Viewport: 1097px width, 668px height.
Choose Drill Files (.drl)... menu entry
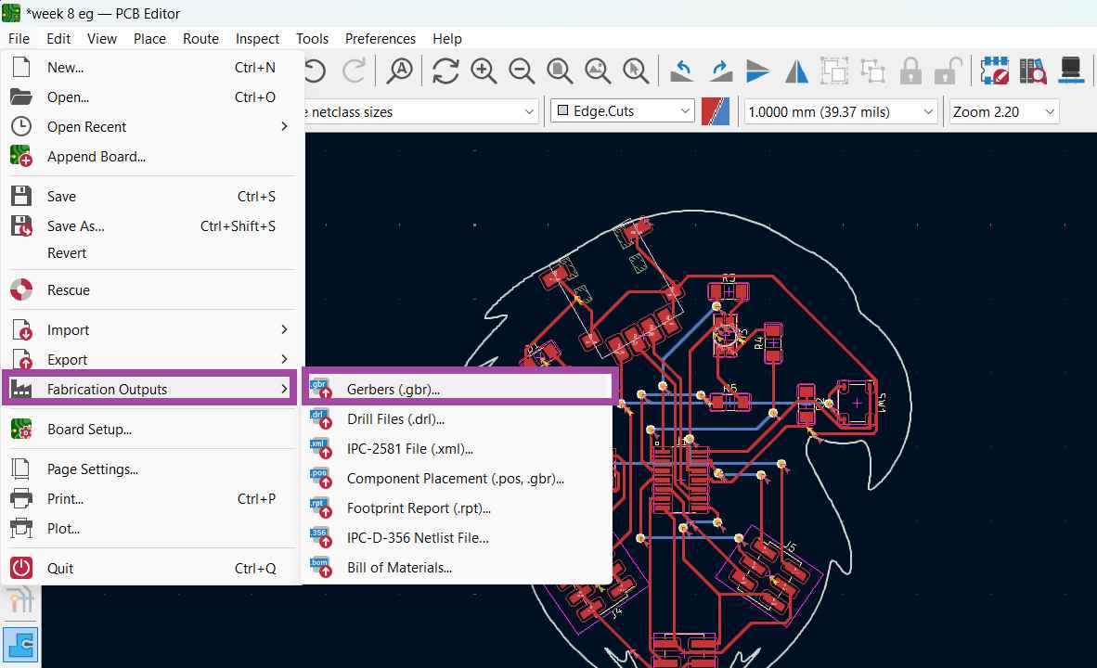tap(395, 419)
